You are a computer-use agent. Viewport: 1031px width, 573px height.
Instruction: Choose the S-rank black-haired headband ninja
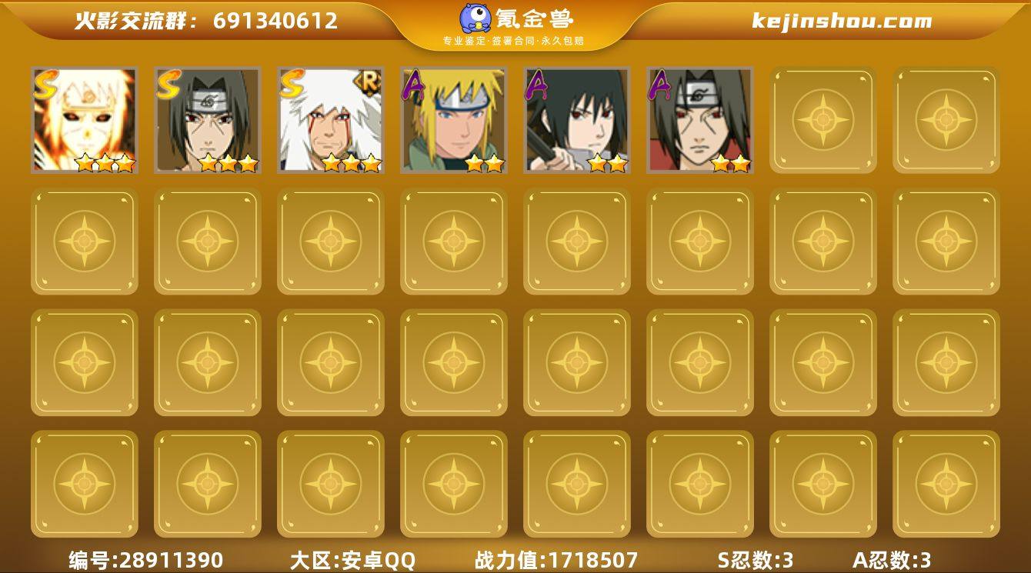(x=207, y=119)
